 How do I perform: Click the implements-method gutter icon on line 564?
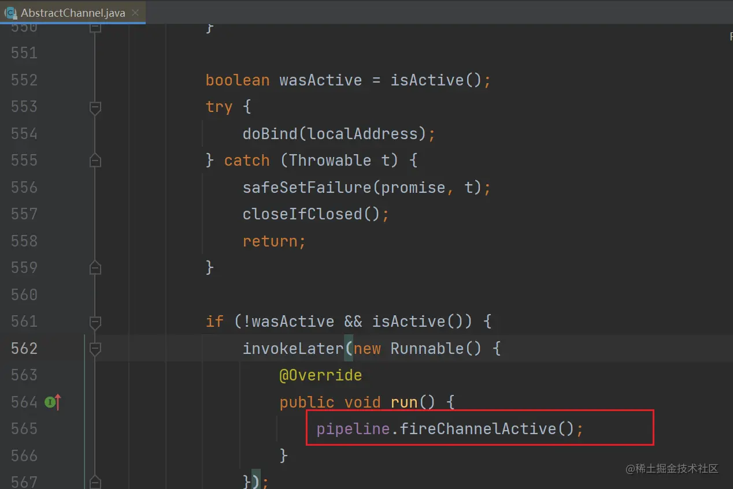[53, 402]
